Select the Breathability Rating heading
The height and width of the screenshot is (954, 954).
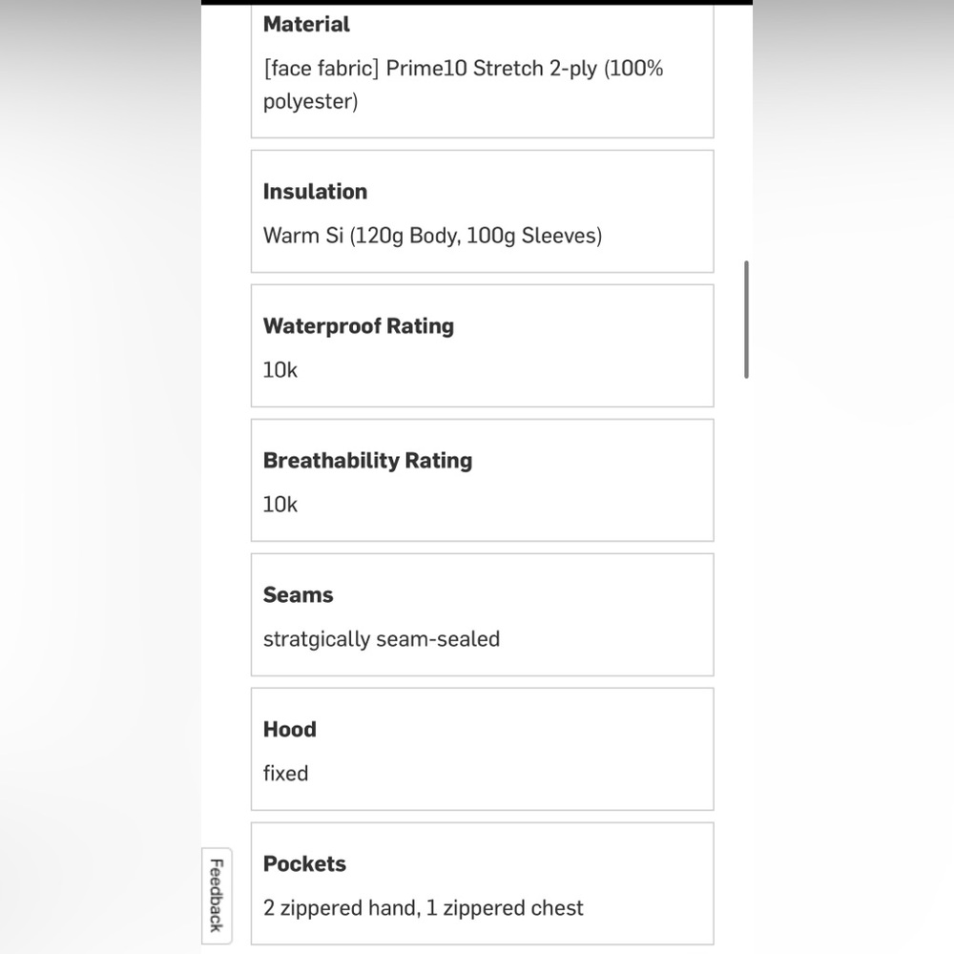point(367,461)
